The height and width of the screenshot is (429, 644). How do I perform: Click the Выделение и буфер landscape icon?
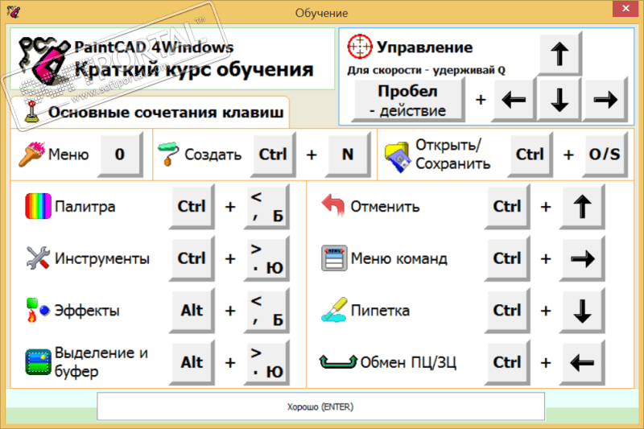pyautogui.click(x=38, y=362)
